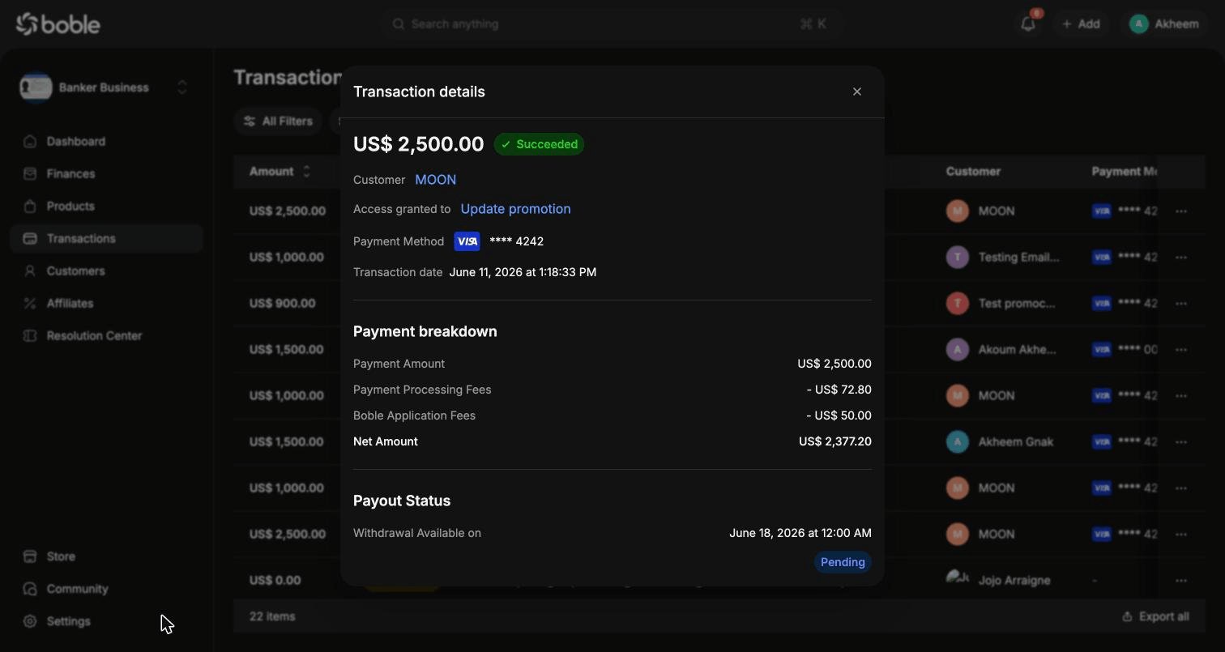
Task: Click the Resolution Center icon
Action: [x=30, y=335]
